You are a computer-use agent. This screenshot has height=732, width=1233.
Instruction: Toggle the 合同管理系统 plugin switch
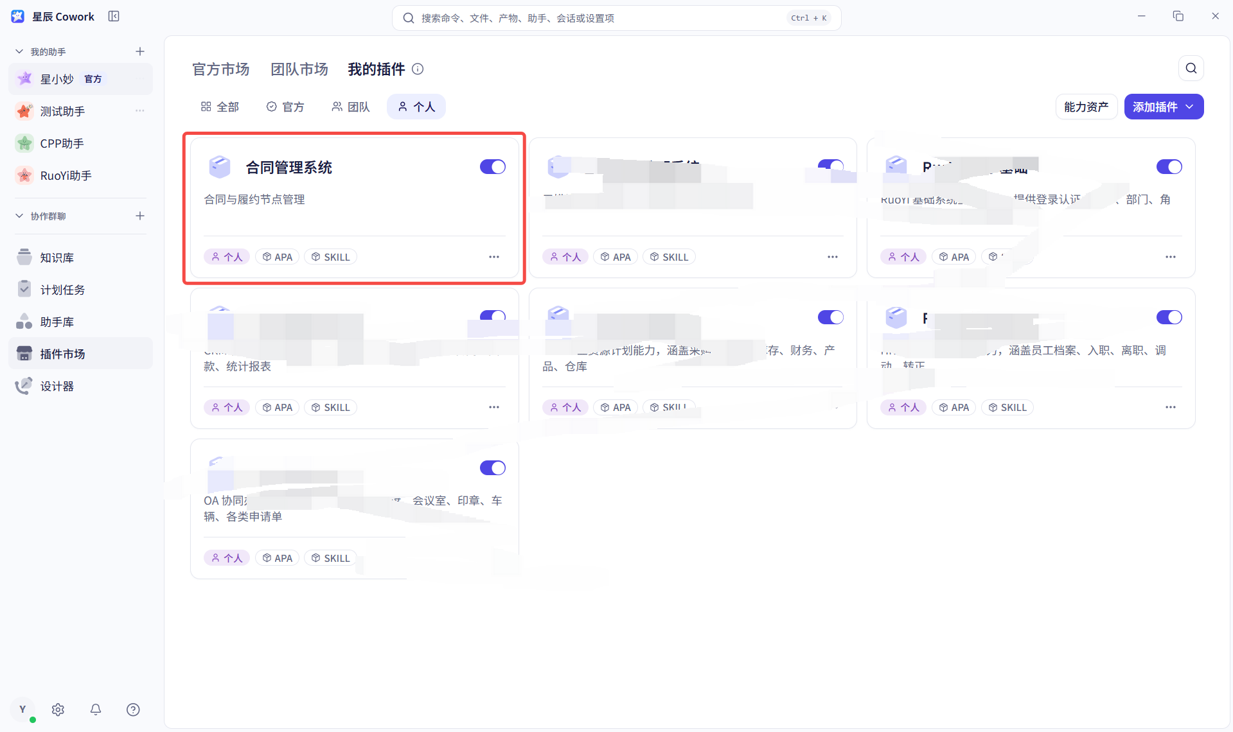[x=492, y=167]
